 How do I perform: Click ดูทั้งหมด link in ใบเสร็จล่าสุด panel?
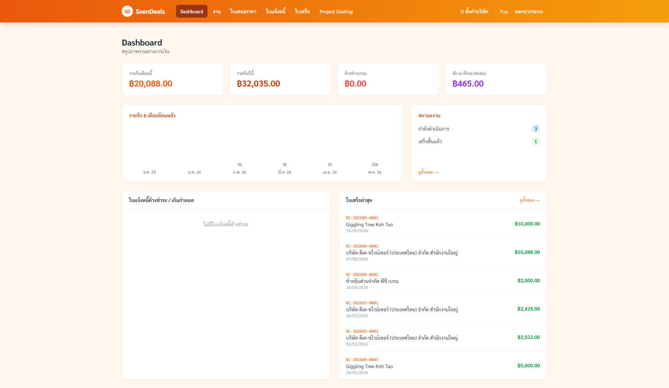pyautogui.click(x=530, y=200)
